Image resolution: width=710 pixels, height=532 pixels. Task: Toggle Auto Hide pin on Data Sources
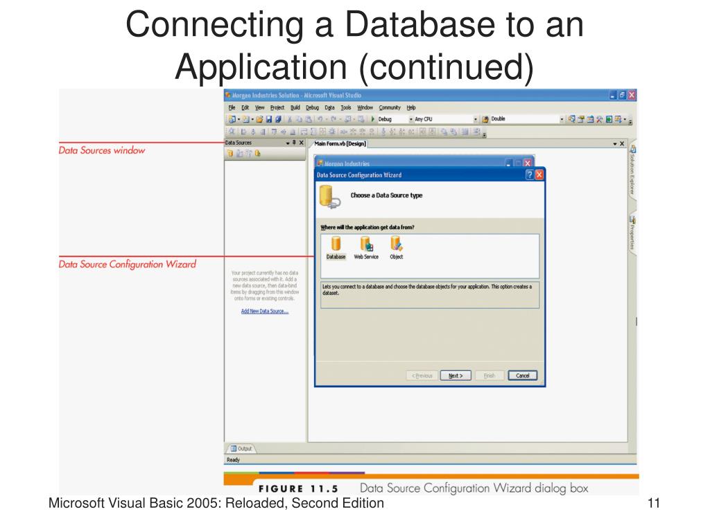click(x=294, y=143)
